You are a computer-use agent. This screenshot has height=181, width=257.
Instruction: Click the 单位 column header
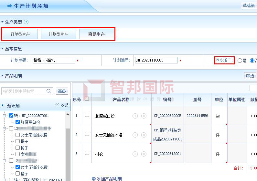pyautogui.click(x=219, y=100)
